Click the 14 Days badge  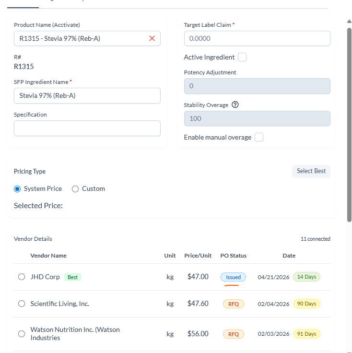[306, 277]
